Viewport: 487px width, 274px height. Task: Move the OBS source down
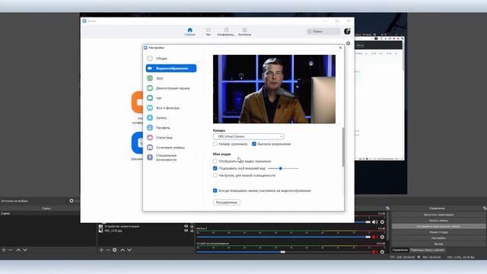pyautogui.click(x=129, y=250)
